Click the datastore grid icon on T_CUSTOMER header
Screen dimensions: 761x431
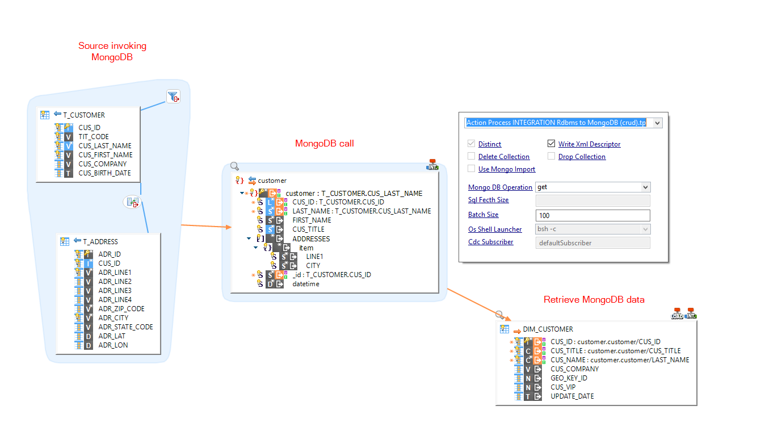click(x=44, y=114)
